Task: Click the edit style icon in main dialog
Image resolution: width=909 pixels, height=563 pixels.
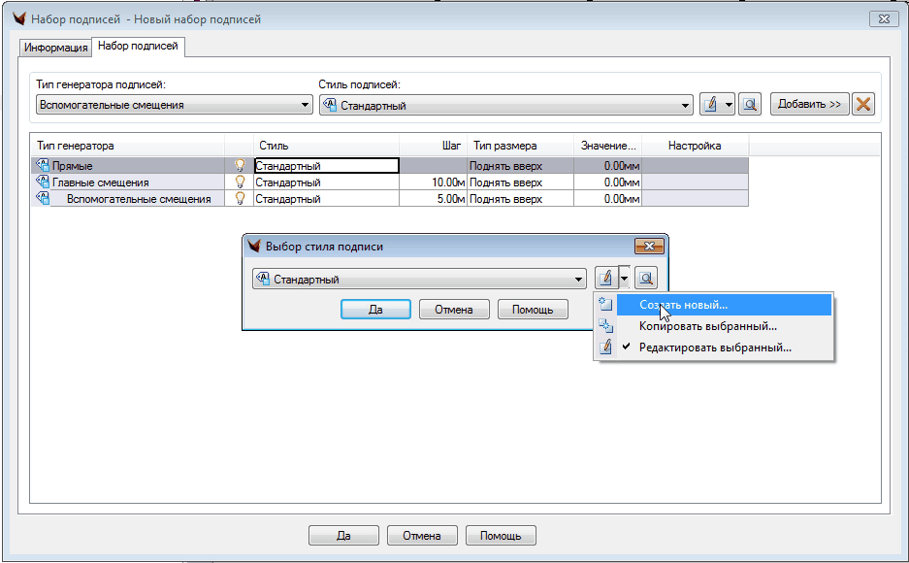Action: [x=710, y=105]
